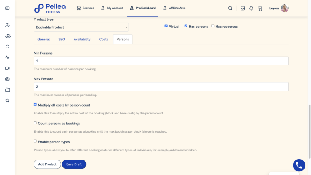Click the beyorn user avatar
The height and width of the screenshot is (175, 311).
pyautogui.click(x=285, y=8)
